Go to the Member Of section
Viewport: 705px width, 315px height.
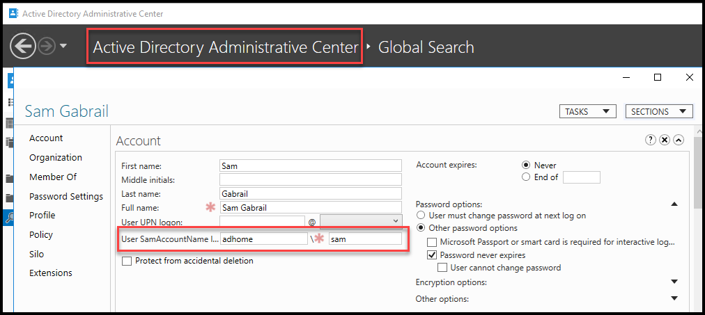click(53, 177)
